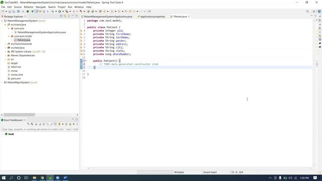Select HELP.md in Package Explorer
322x181 pixels.
[16, 67]
